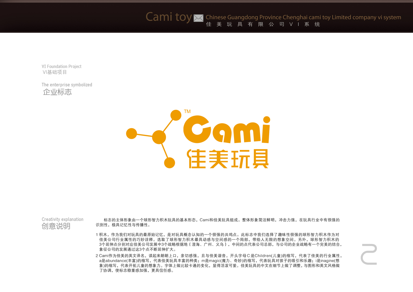
Task: Click the orange molecule building-block logo graphic
Action: pyautogui.click(x=154, y=139)
